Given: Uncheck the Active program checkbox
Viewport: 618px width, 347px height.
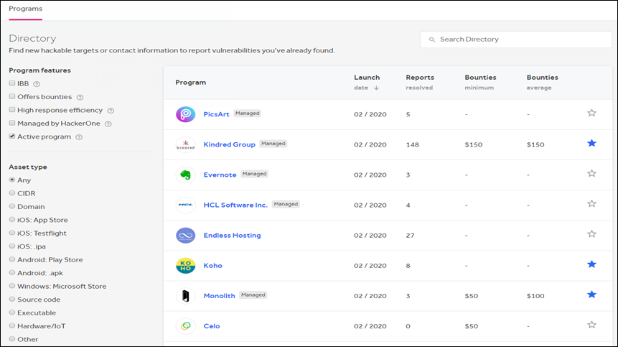Looking at the screenshot, I should tap(12, 137).
